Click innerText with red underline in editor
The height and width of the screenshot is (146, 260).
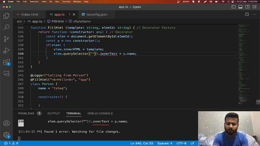pyautogui.click(x=108, y=54)
